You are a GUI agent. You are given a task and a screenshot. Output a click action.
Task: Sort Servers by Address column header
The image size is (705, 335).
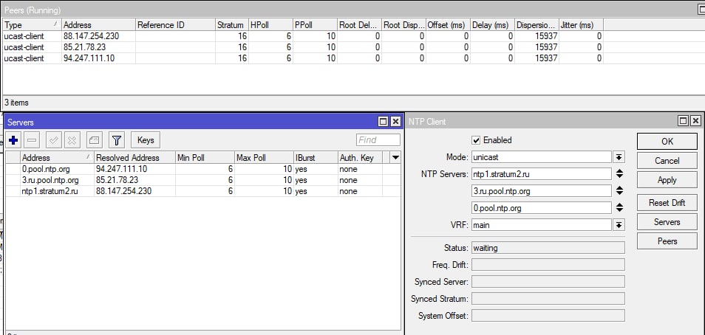[x=57, y=158]
